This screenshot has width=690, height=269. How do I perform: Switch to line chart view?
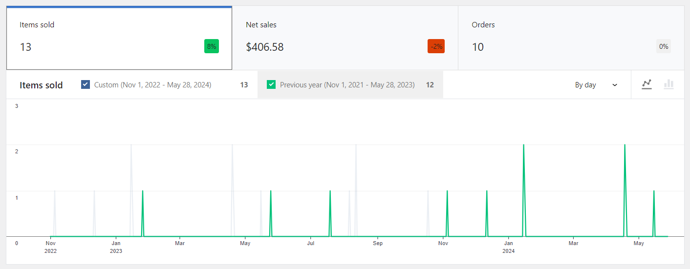pos(647,84)
